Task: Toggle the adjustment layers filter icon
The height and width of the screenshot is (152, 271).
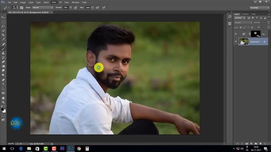Action: point(253,18)
